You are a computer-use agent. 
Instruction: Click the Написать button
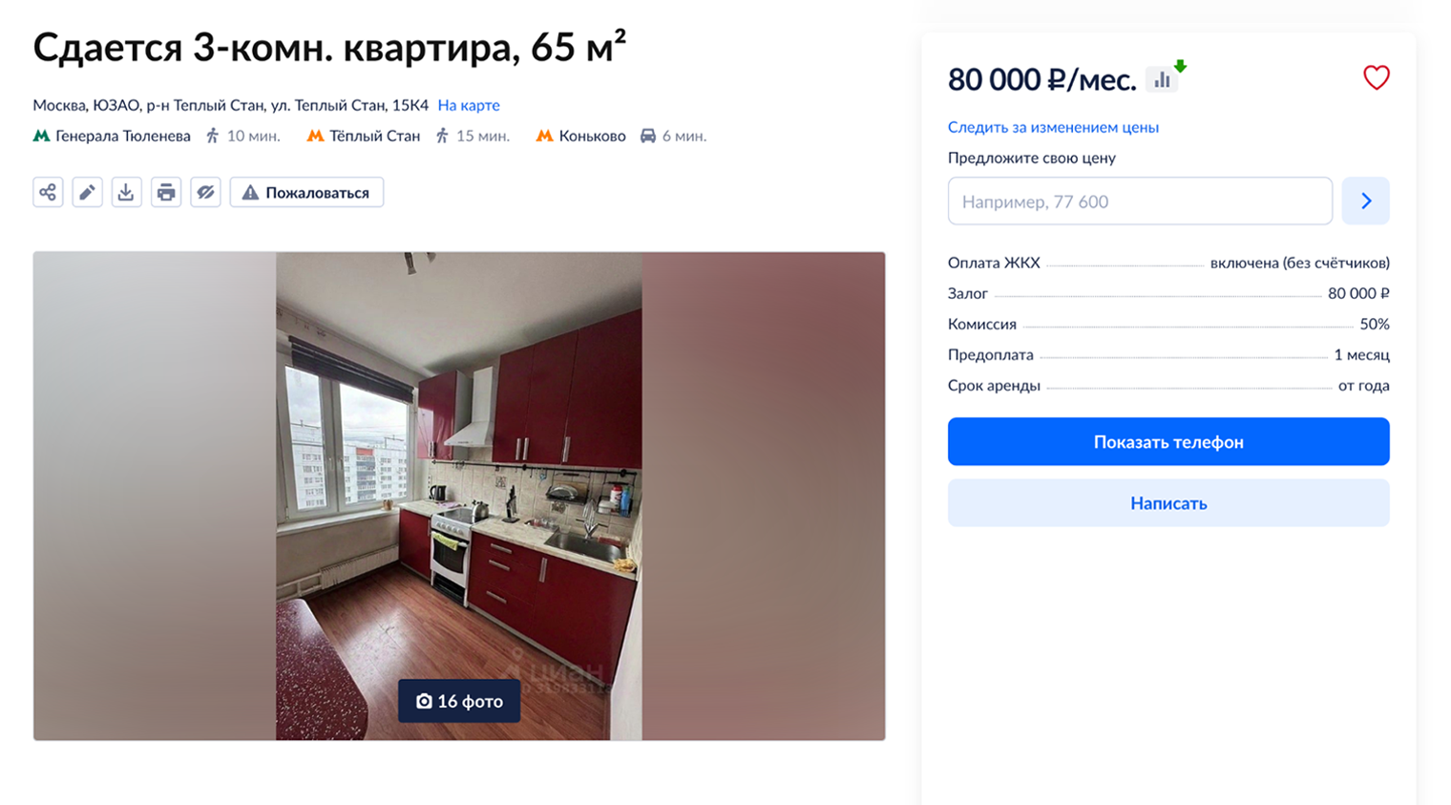pyautogui.click(x=1168, y=502)
